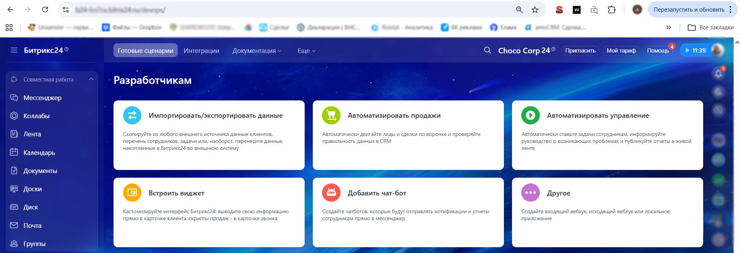The height and width of the screenshot is (253, 741).
Task: Click Перезапустить и обновить in the browser
Action: [689, 10]
